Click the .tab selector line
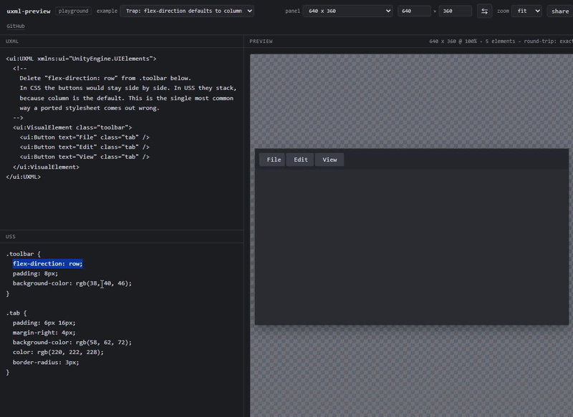The height and width of the screenshot is (417, 573). coord(16,313)
